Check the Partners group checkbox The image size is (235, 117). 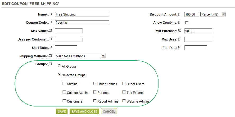tap(95, 92)
